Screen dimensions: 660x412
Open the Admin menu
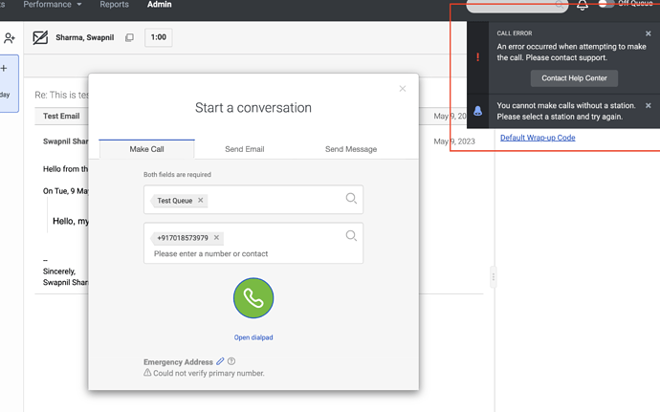click(160, 5)
